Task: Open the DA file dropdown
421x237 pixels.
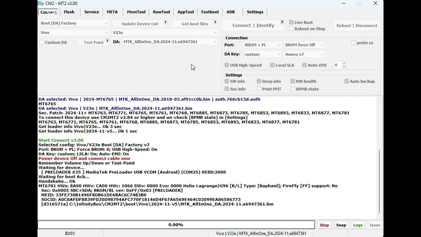Action: pos(170,42)
